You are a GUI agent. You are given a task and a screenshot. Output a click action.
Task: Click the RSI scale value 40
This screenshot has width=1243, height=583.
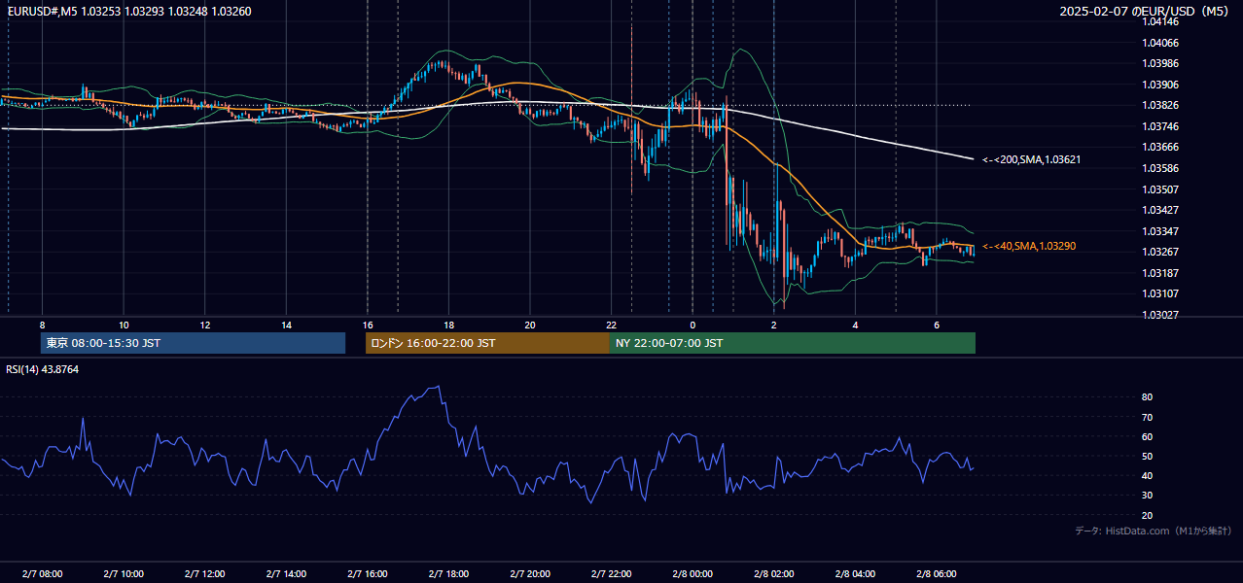(1148, 475)
